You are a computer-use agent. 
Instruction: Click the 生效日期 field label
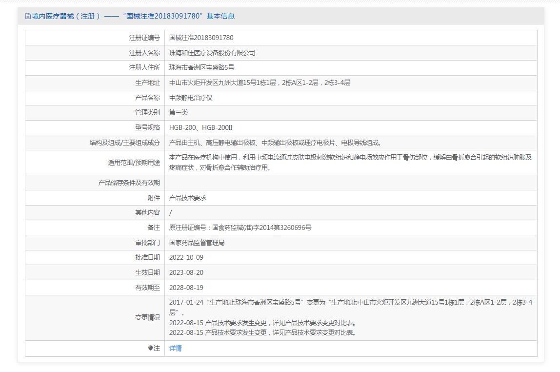click(x=147, y=272)
